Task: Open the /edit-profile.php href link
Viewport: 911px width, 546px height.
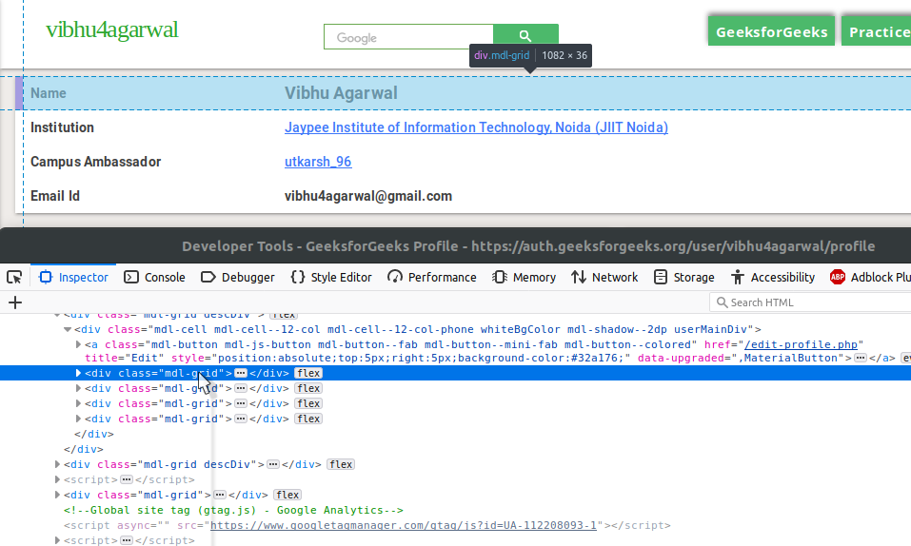Action: click(x=801, y=344)
